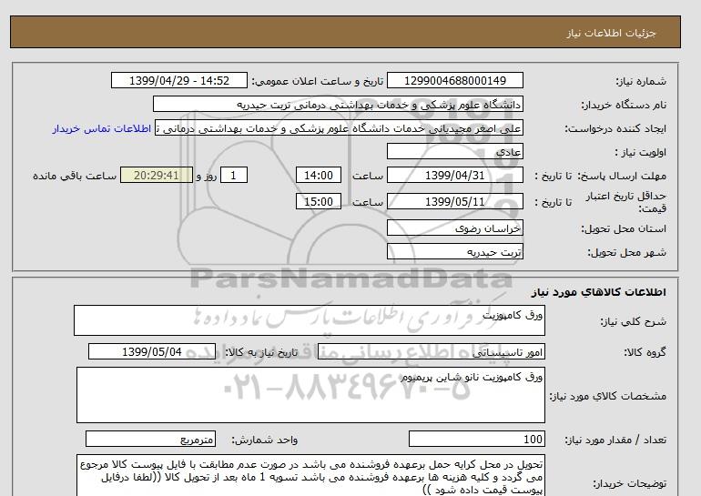Click the price validity time 15:00
Viewport: 701px width, 496px height.
click(319, 201)
